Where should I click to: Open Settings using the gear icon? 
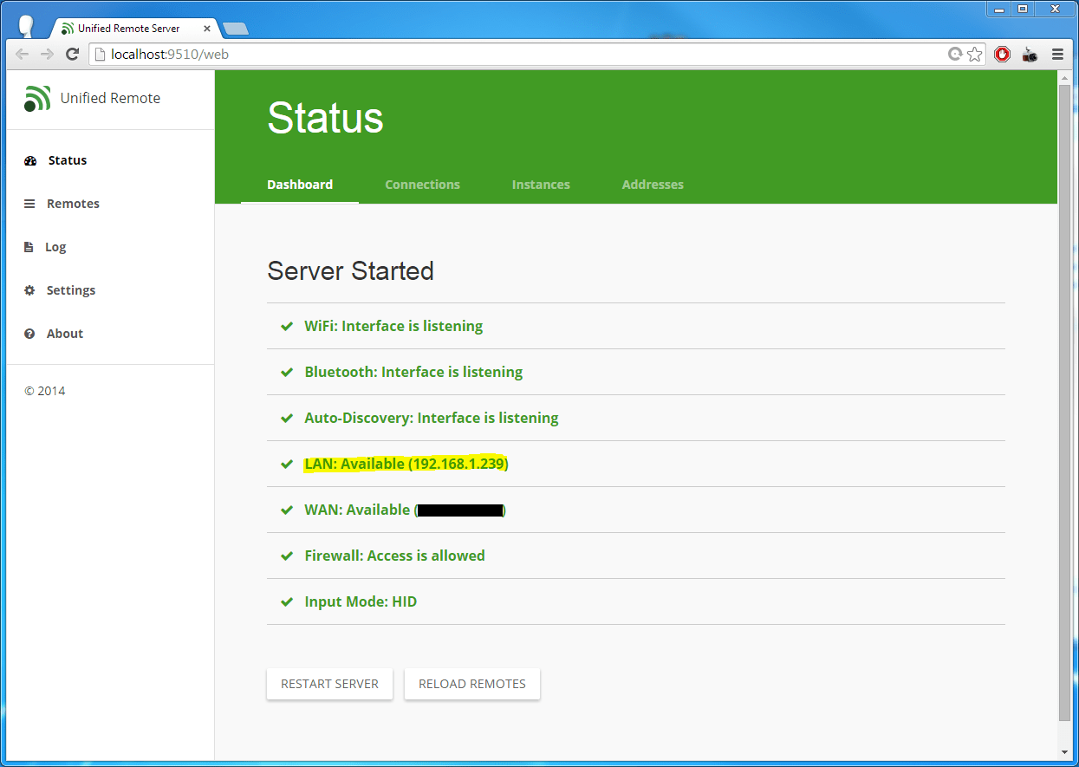click(x=29, y=289)
